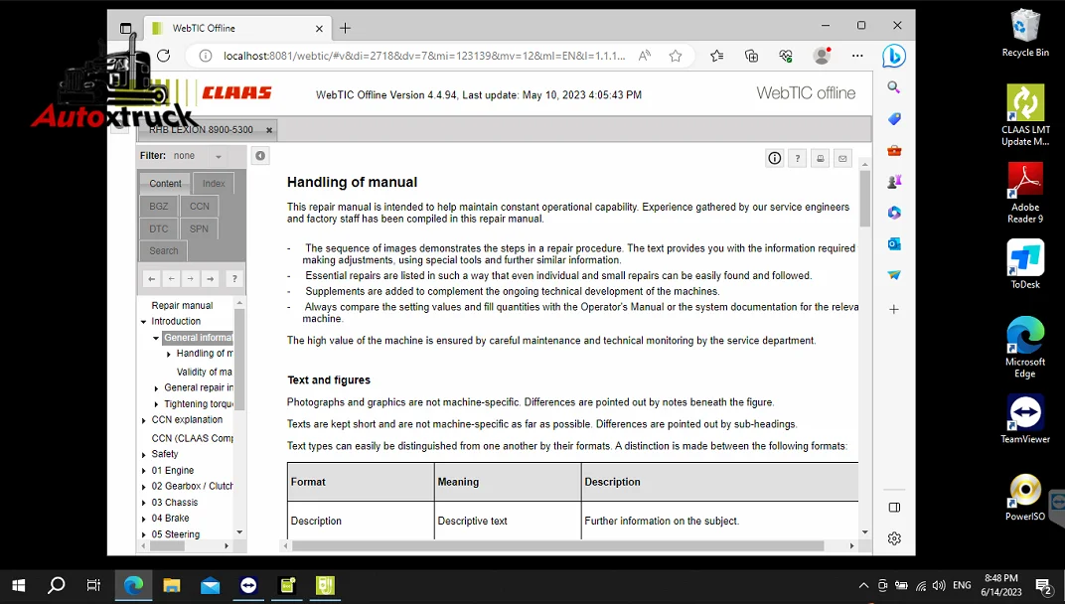Switch to the Content tab
Screen dimensions: 1065x604
click(x=165, y=184)
